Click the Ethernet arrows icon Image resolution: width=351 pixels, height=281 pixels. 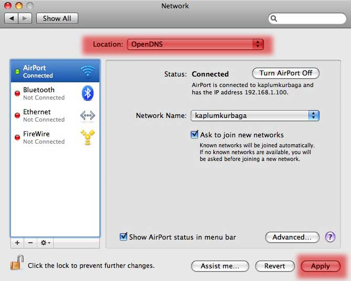coord(88,115)
